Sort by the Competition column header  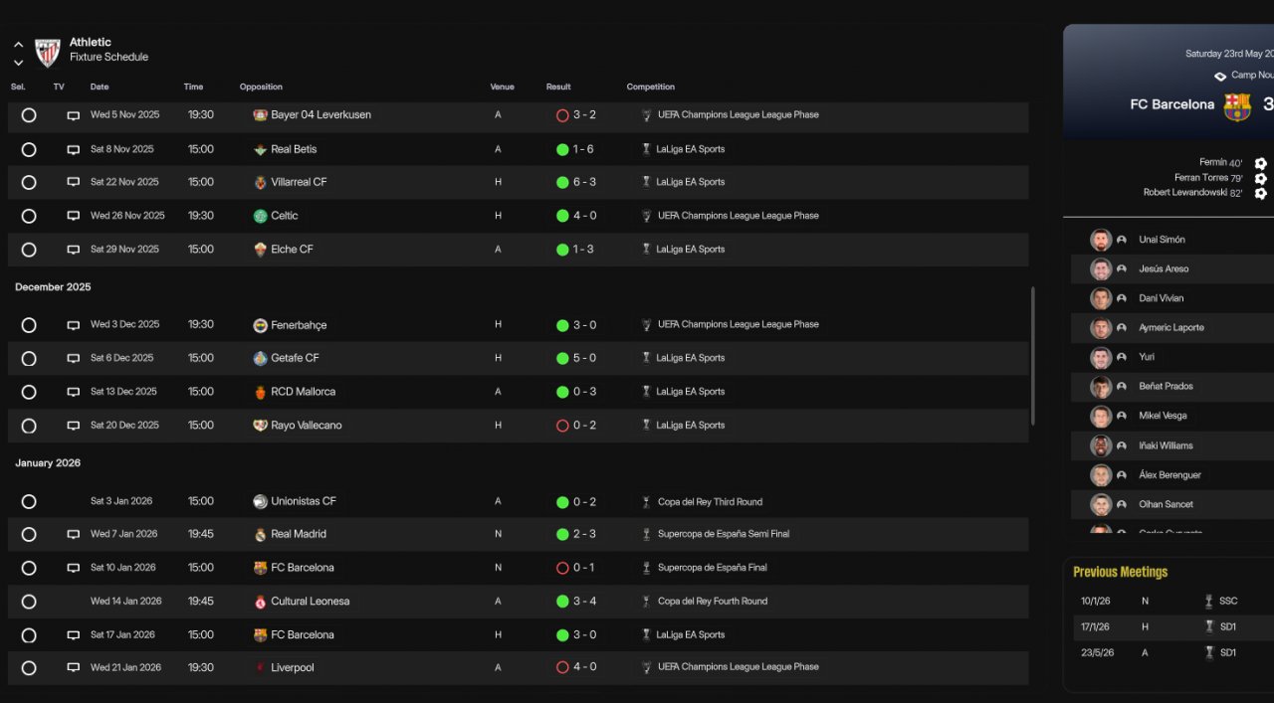(650, 88)
